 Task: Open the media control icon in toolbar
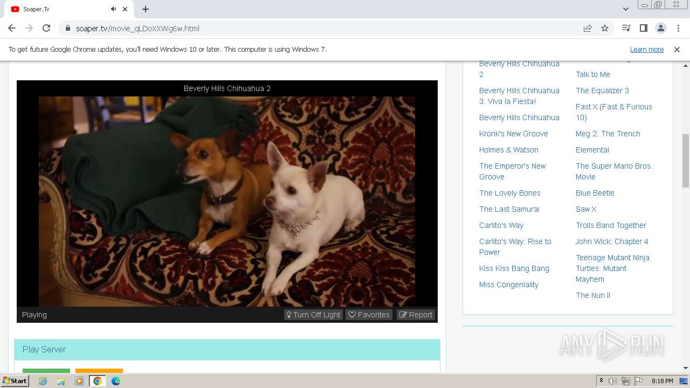tap(626, 28)
